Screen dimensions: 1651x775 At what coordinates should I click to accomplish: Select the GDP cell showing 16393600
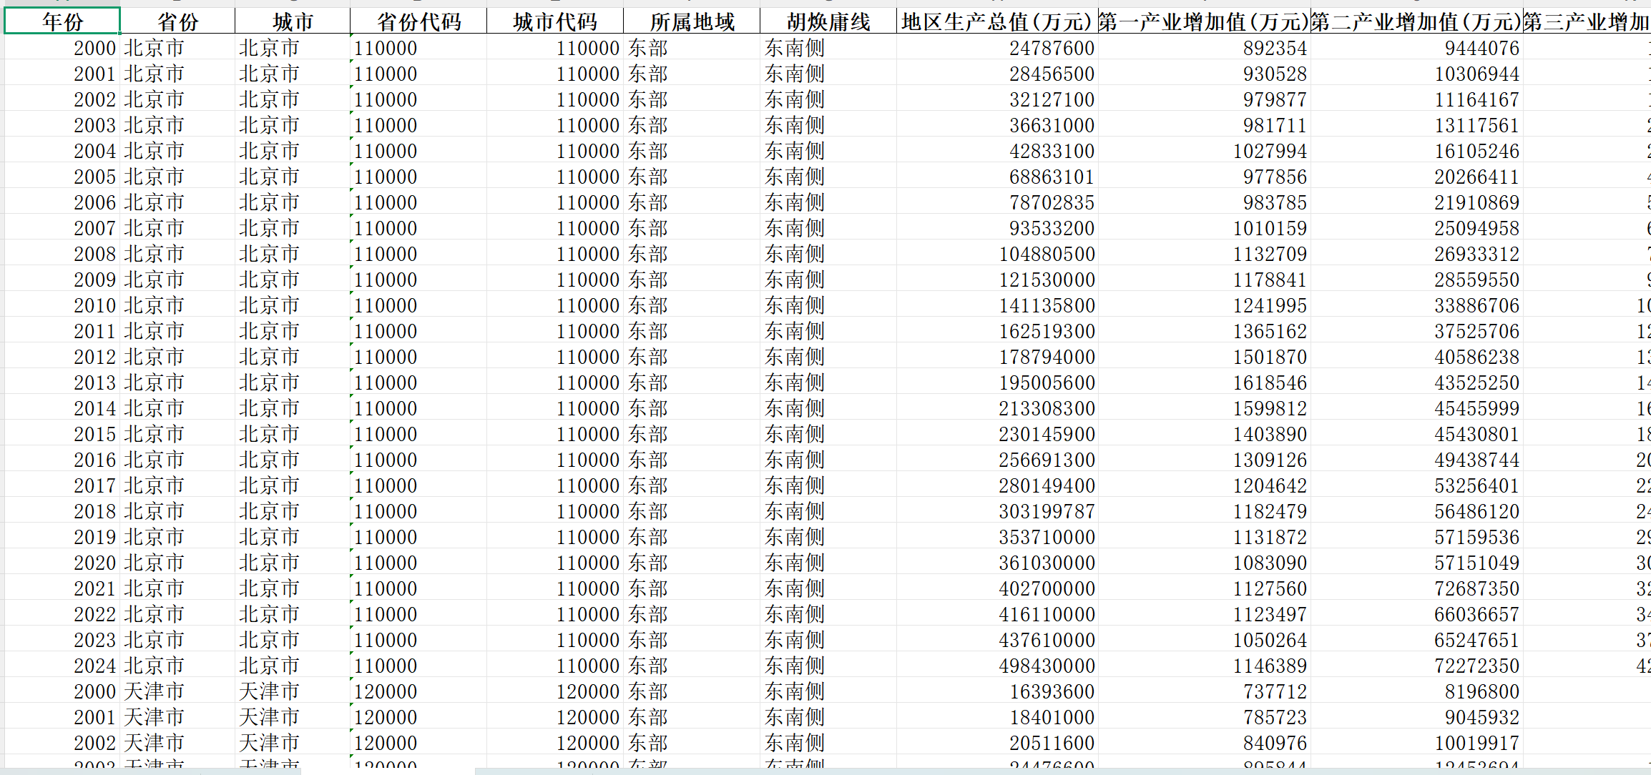pos(1052,691)
